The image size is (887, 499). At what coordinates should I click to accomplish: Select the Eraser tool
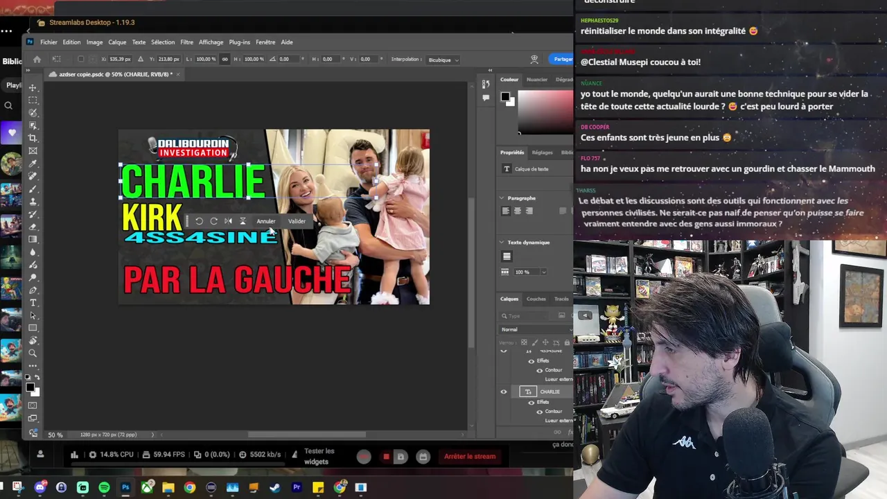(x=33, y=227)
